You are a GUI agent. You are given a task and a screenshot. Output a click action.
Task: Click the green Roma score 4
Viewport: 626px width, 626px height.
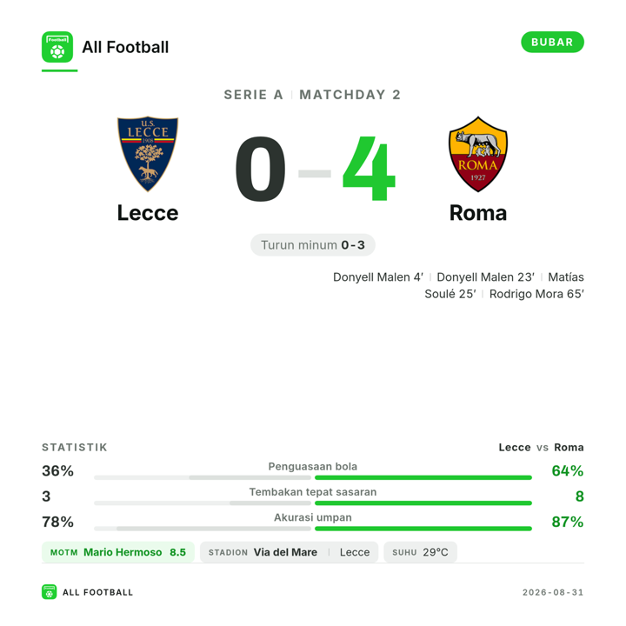[369, 169]
